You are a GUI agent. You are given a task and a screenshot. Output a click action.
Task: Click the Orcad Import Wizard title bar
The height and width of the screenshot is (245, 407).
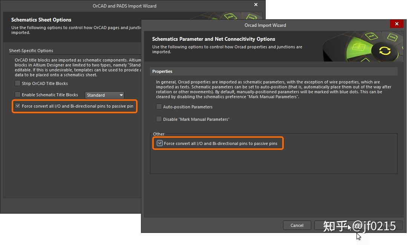tap(265, 25)
